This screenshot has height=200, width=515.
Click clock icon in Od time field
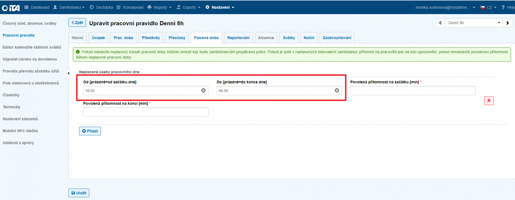[x=203, y=91]
